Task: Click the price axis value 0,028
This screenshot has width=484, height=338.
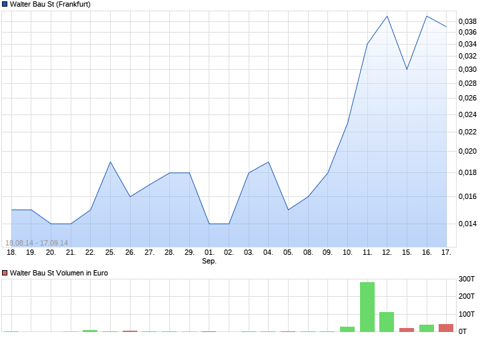Action: click(467, 83)
